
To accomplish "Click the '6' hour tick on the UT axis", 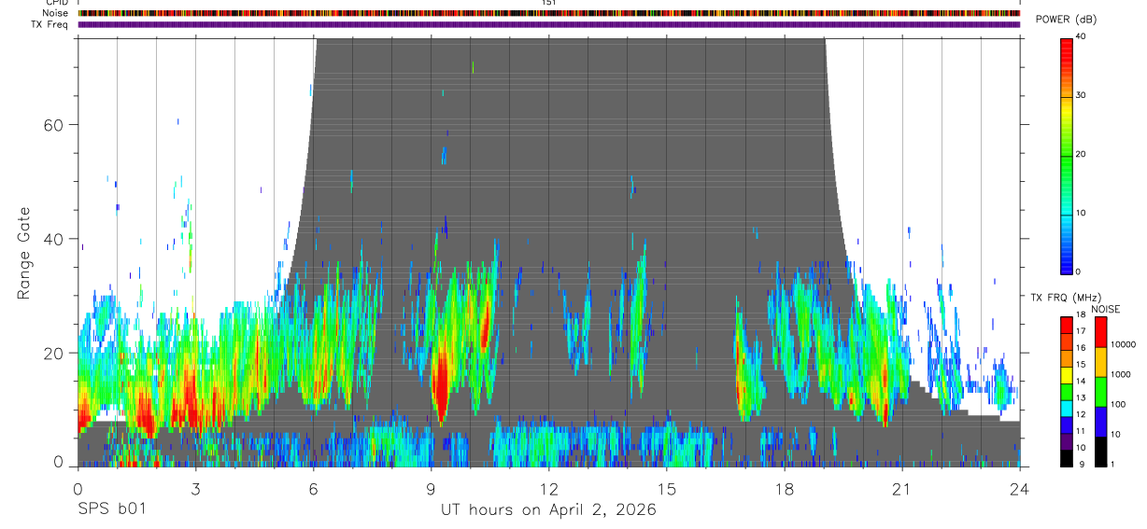I will point(313,488).
